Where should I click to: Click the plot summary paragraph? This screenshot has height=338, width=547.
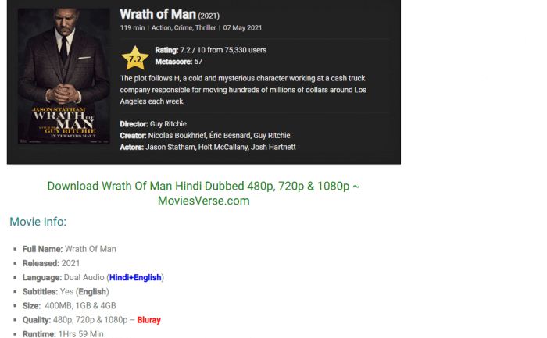pyautogui.click(x=243, y=90)
